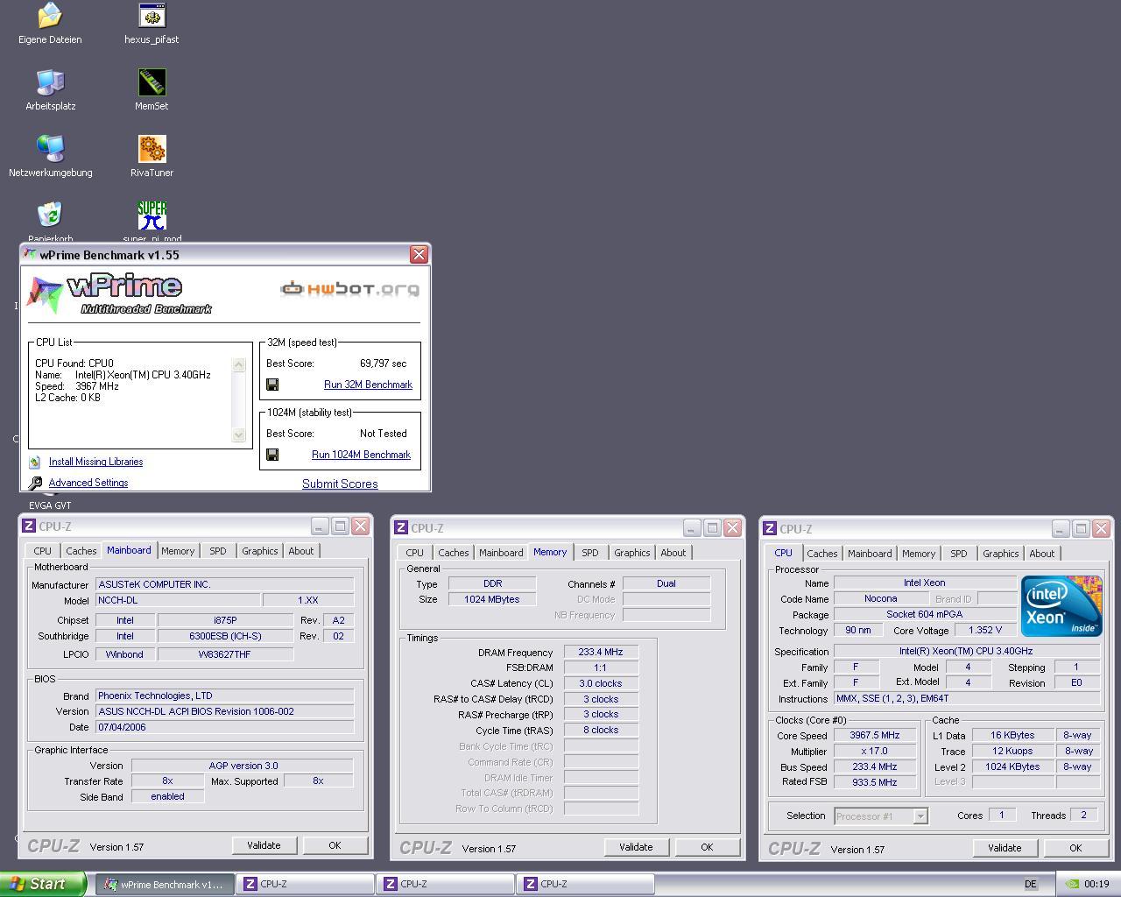Open SPD tab in Memory CPU-Z window

point(589,553)
